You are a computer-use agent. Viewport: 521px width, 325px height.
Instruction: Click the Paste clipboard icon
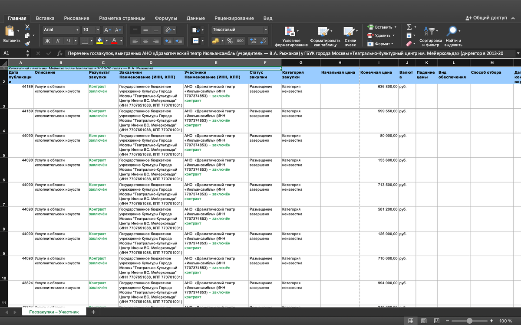pos(10,31)
